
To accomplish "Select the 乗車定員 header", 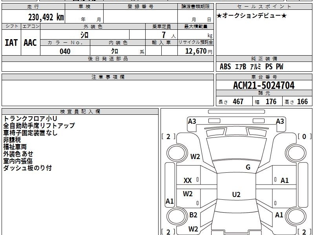I will point(161,26).
